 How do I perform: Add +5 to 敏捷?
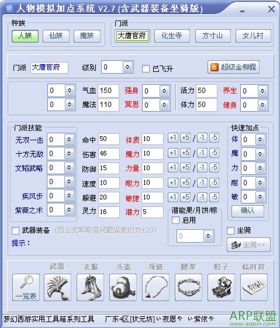pyautogui.click(x=185, y=197)
